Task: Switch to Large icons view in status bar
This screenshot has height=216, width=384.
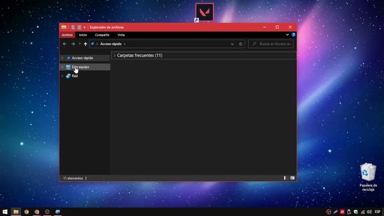Action: pyautogui.click(x=292, y=178)
